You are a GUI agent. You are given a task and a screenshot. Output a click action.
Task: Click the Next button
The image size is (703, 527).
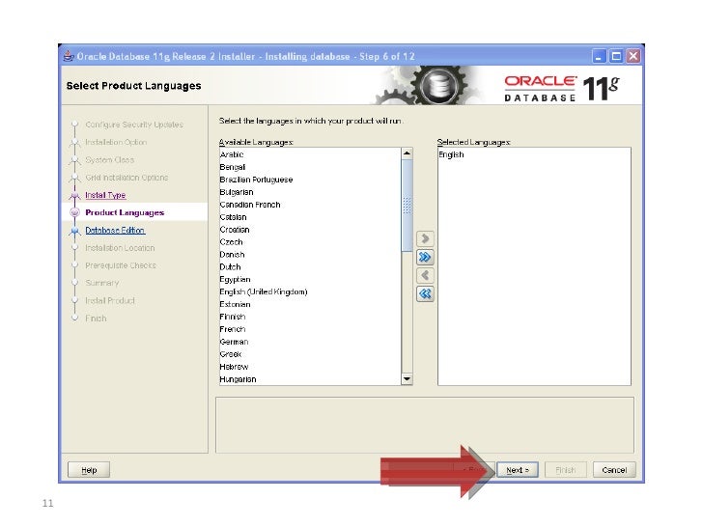click(x=518, y=470)
